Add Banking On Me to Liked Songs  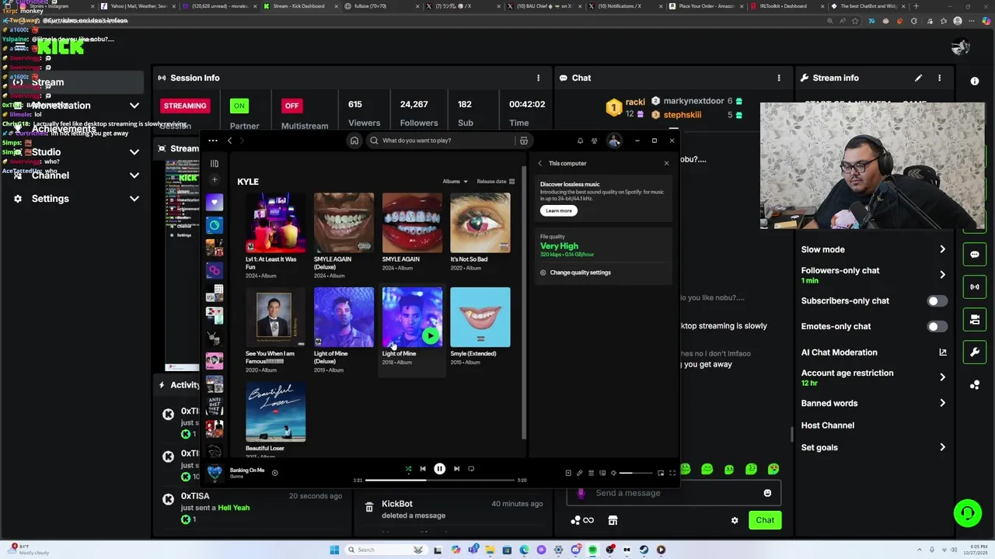tap(274, 473)
